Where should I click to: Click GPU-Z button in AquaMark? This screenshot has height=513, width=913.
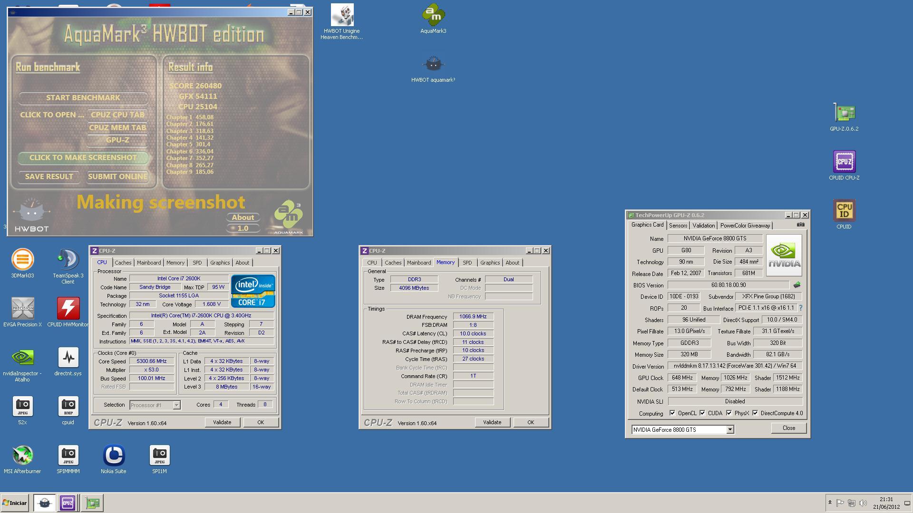117,140
